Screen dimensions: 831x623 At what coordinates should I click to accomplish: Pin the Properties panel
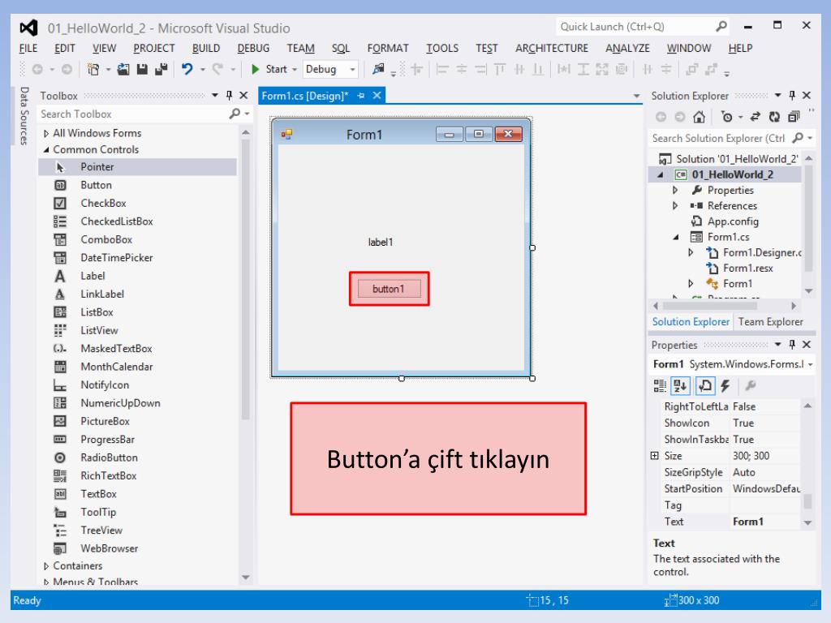[792, 344]
